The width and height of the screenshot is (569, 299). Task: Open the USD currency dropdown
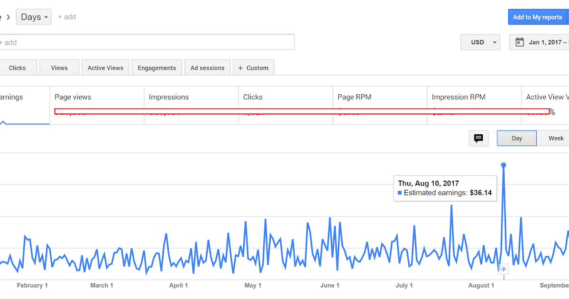point(480,42)
